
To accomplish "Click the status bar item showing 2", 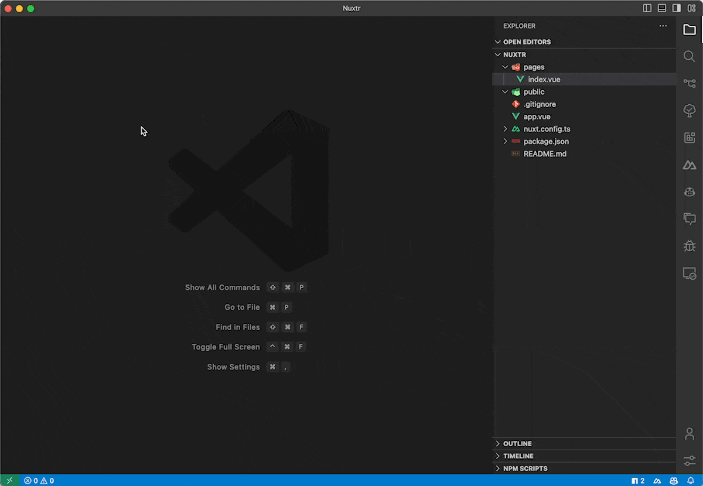I will [x=638, y=480].
